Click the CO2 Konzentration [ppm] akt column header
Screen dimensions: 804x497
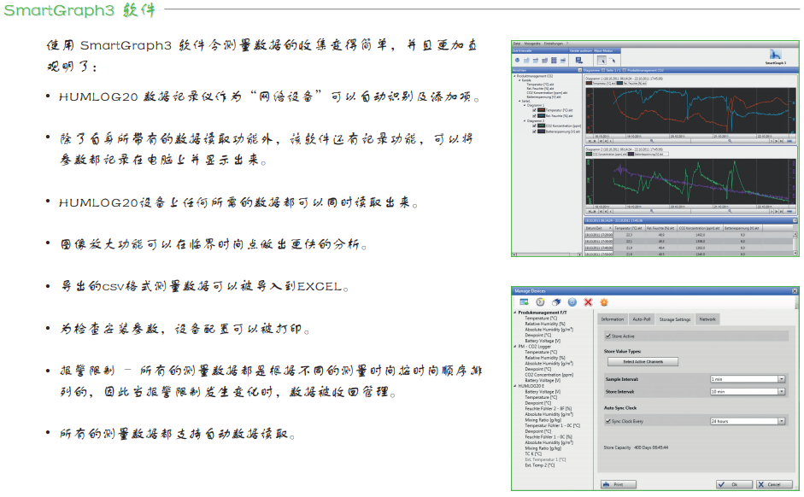pyautogui.click(x=700, y=228)
